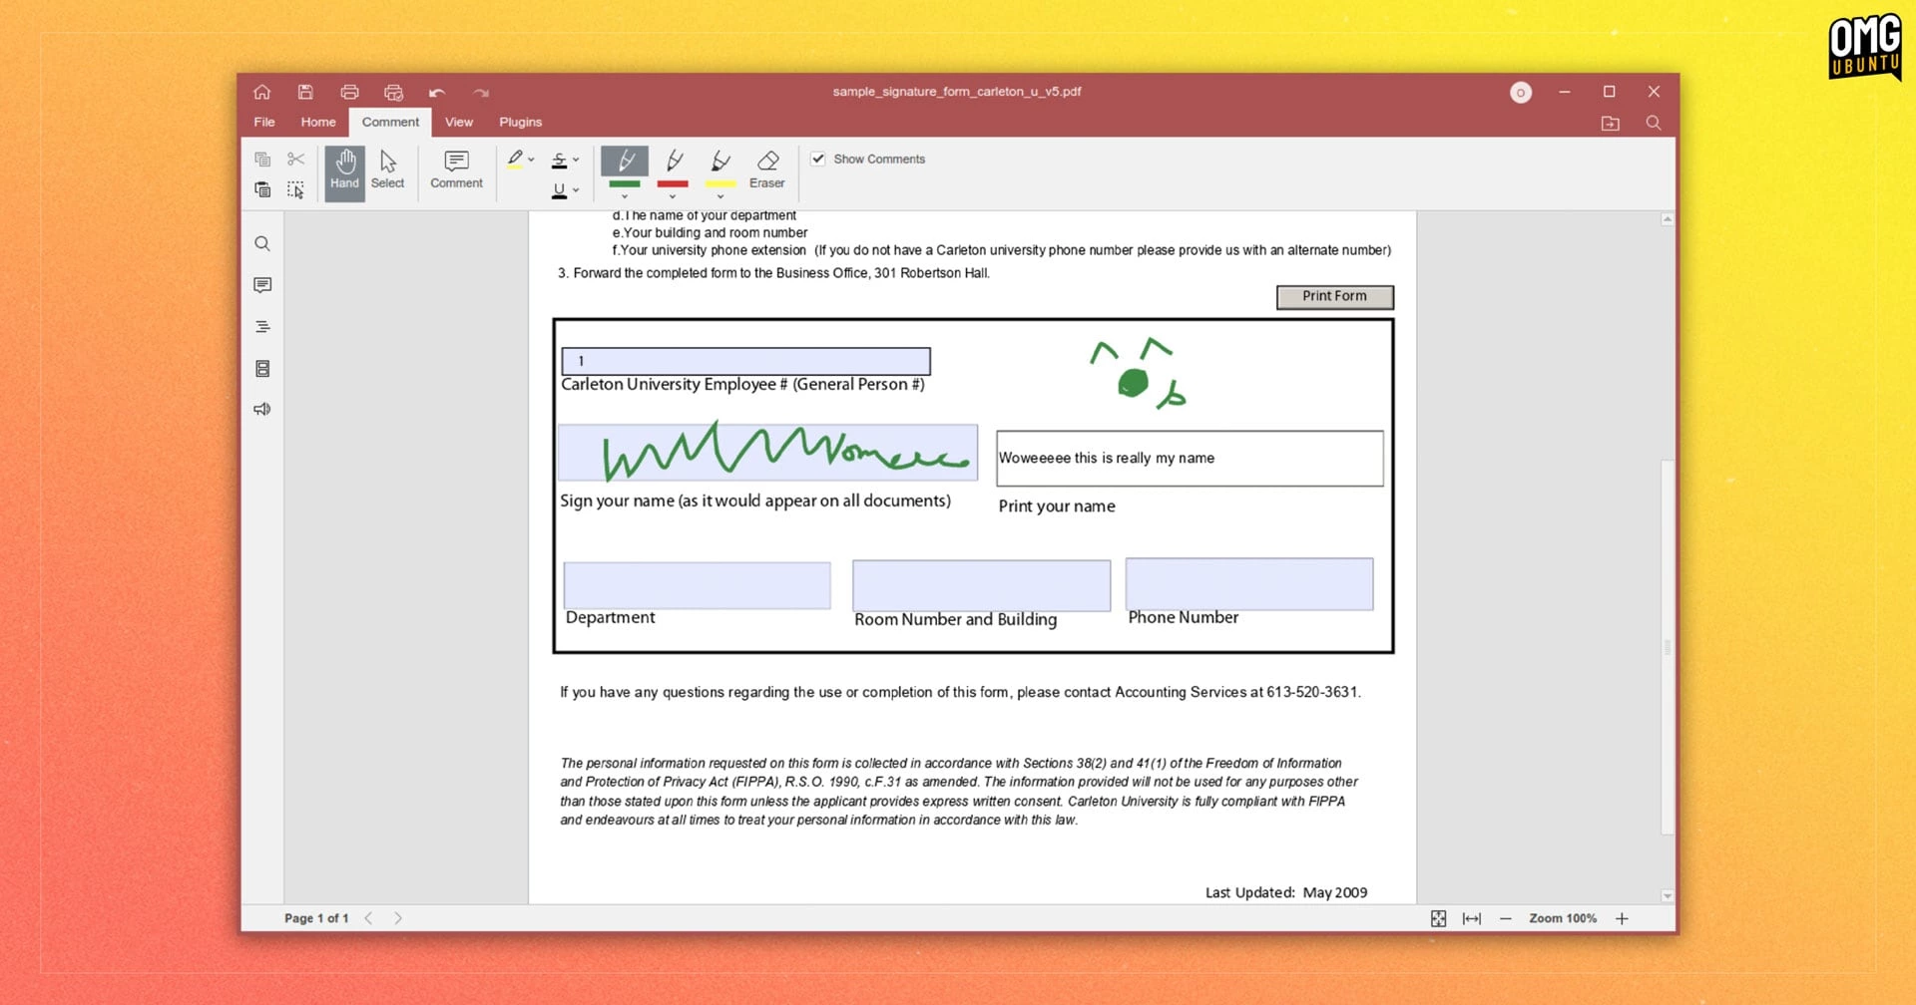Expand the highlighter color dropdown arrow
1916x1005 pixels.
tap(532, 160)
